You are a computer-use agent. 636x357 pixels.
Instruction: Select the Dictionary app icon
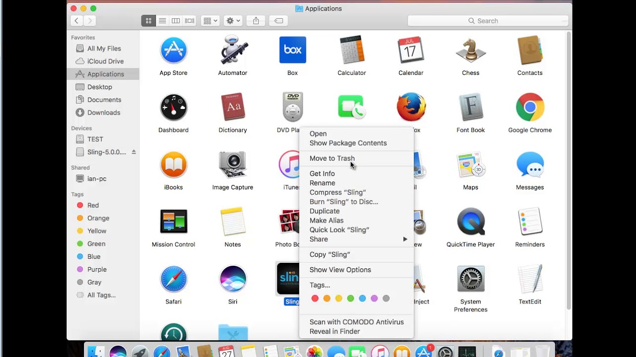click(233, 107)
